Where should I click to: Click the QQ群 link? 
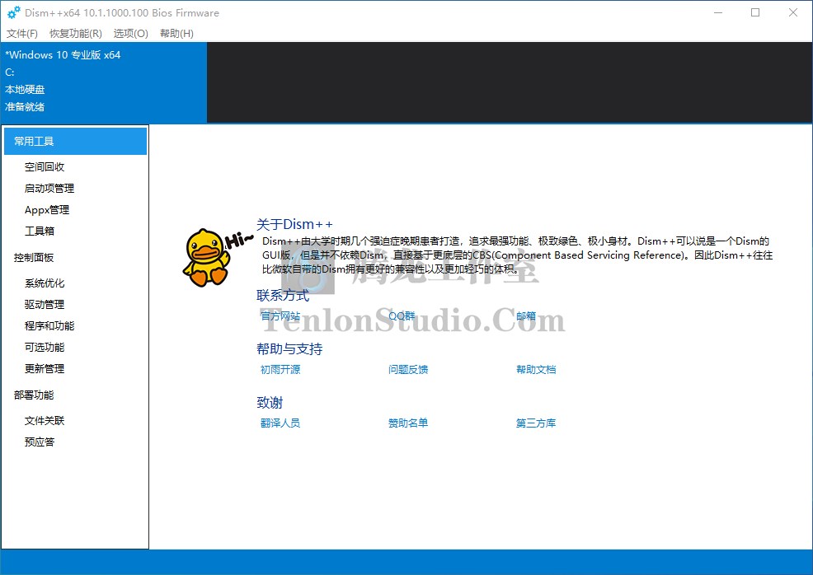point(402,316)
